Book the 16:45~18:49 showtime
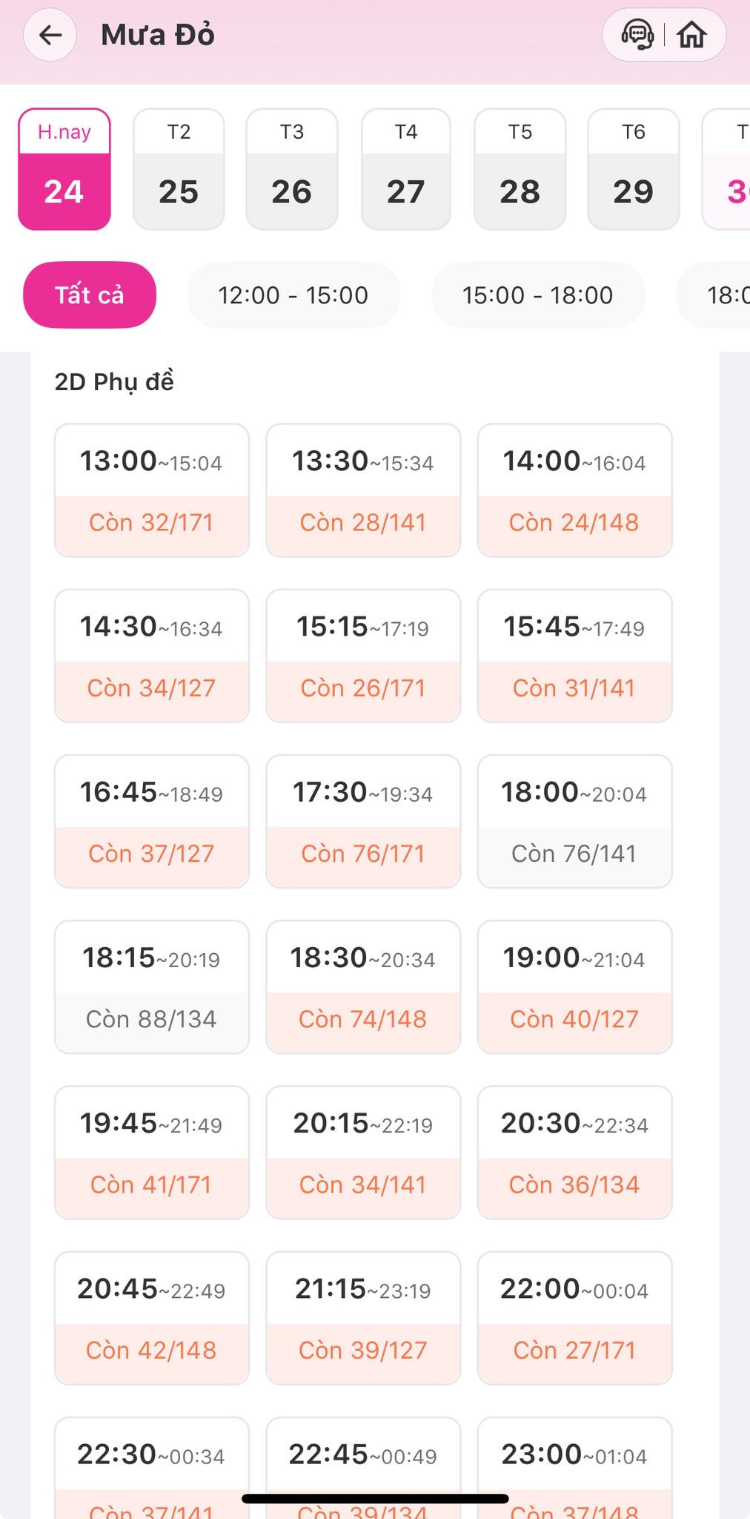This screenshot has width=750, height=1519. [151, 821]
